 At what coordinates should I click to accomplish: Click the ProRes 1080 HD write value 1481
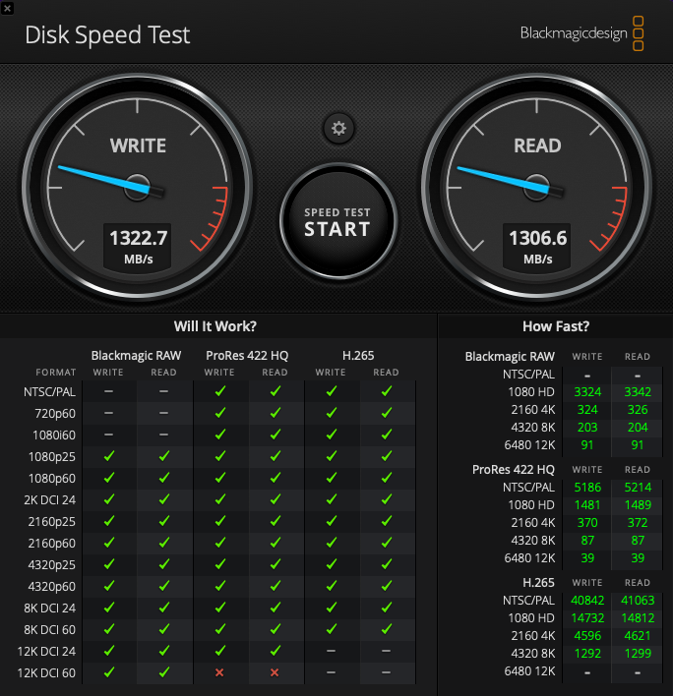pos(587,504)
